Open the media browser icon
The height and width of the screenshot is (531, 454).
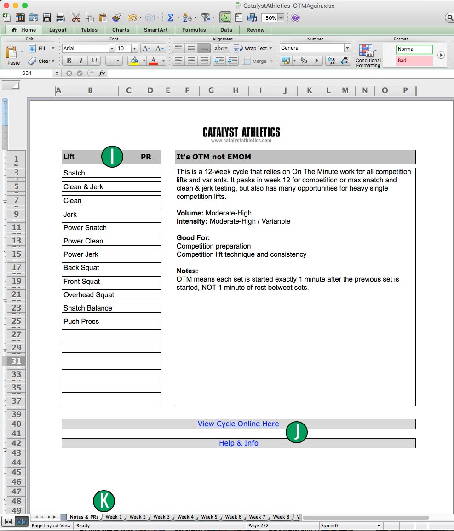click(x=252, y=17)
